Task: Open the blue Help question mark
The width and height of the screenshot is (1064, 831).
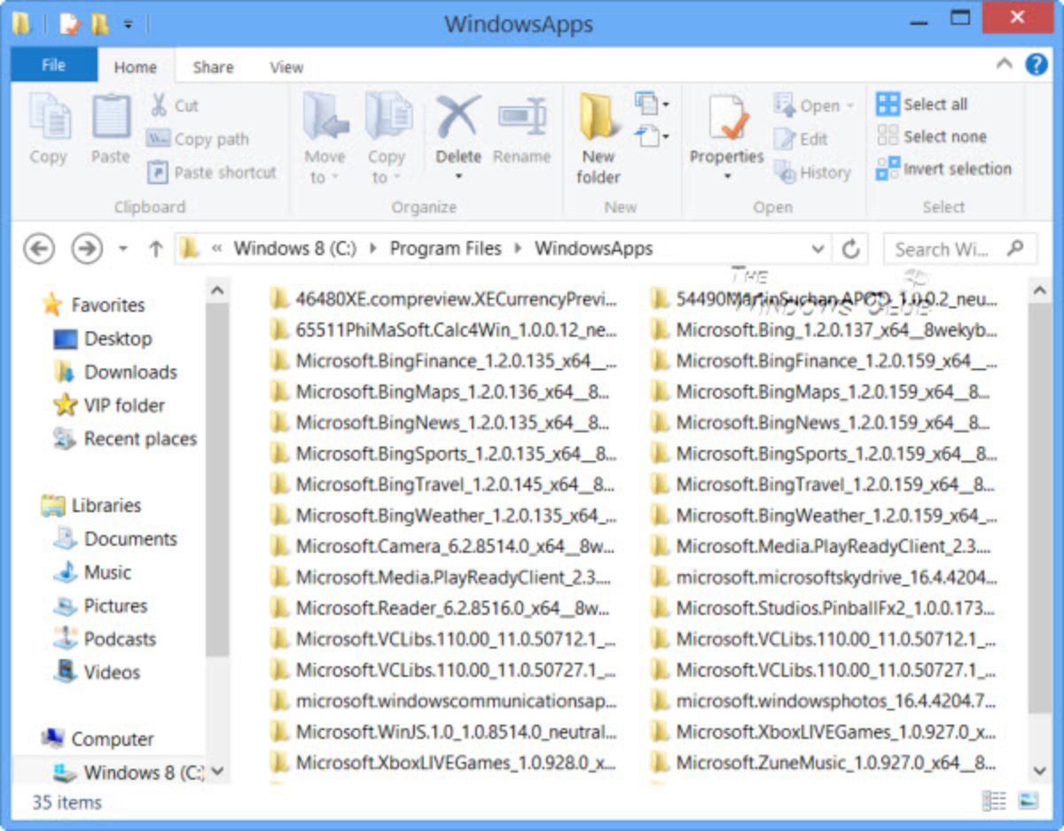Action: pyautogui.click(x=1037, y=65)
